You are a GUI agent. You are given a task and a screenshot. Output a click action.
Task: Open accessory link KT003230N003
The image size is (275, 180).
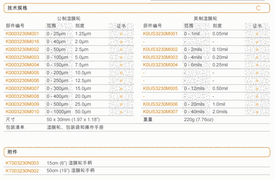coord(22,163)
